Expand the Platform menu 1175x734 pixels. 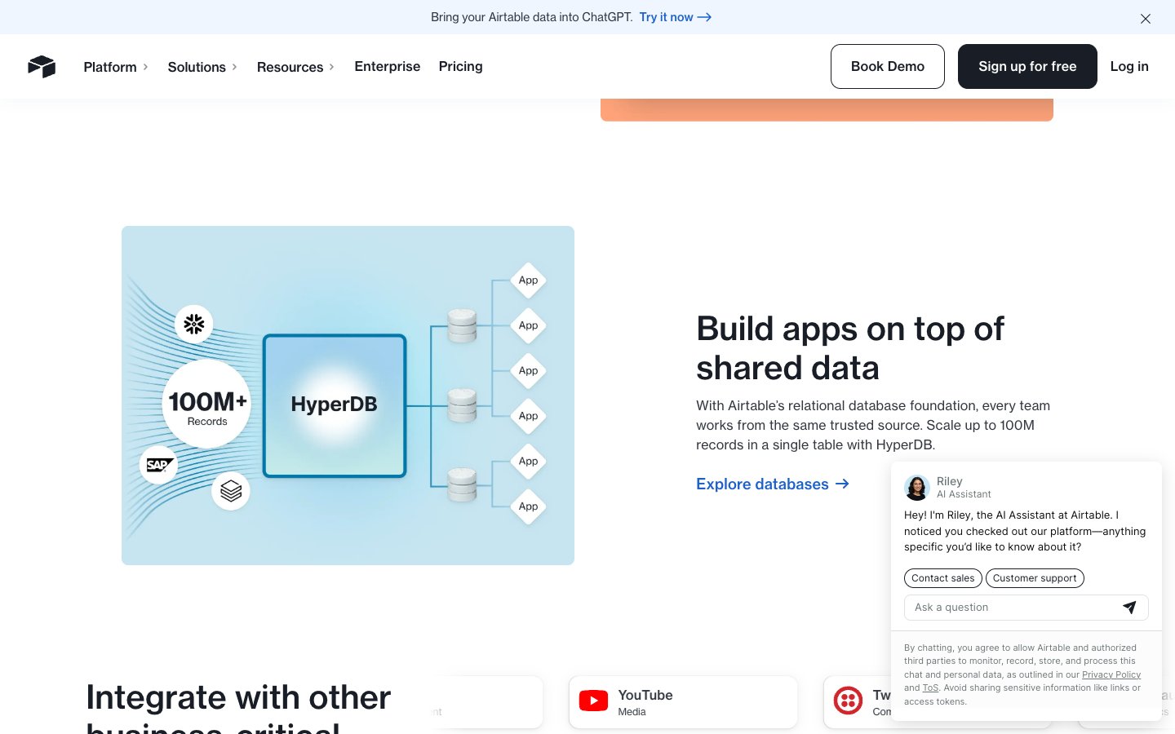pos(115,67)
